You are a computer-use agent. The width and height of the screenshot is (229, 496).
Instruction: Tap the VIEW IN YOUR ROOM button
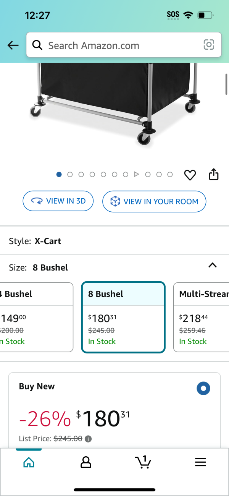(x=154, y=201)
